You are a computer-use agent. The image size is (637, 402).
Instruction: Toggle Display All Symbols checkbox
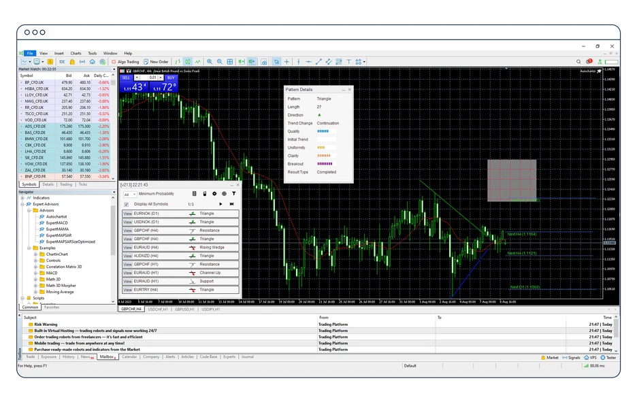[x=127, y=204]
